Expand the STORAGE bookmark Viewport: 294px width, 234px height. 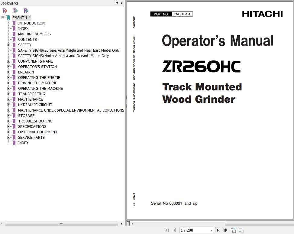(8, 115)
